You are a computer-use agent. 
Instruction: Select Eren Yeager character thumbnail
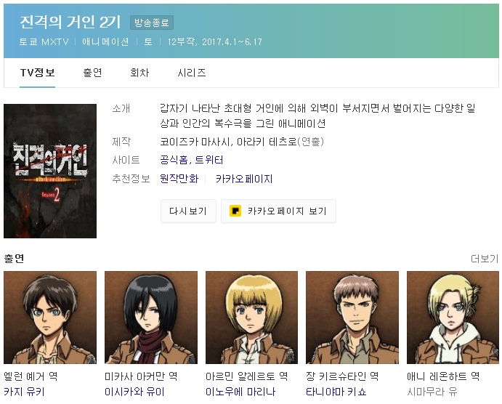click(x=50, y=318)
